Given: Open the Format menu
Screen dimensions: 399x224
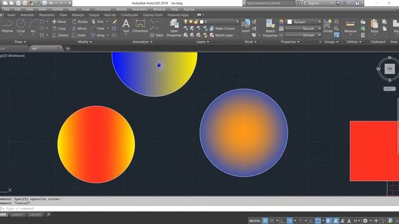Looking at the screenshot, I should click(57, 9).
